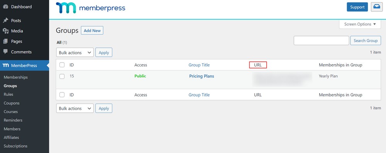
Task: Check the select-all box in table header
Action: point(62,65)
